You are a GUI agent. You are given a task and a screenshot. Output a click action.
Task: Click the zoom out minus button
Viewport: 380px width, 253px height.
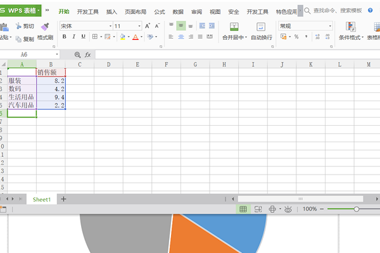tap(322, 209)
